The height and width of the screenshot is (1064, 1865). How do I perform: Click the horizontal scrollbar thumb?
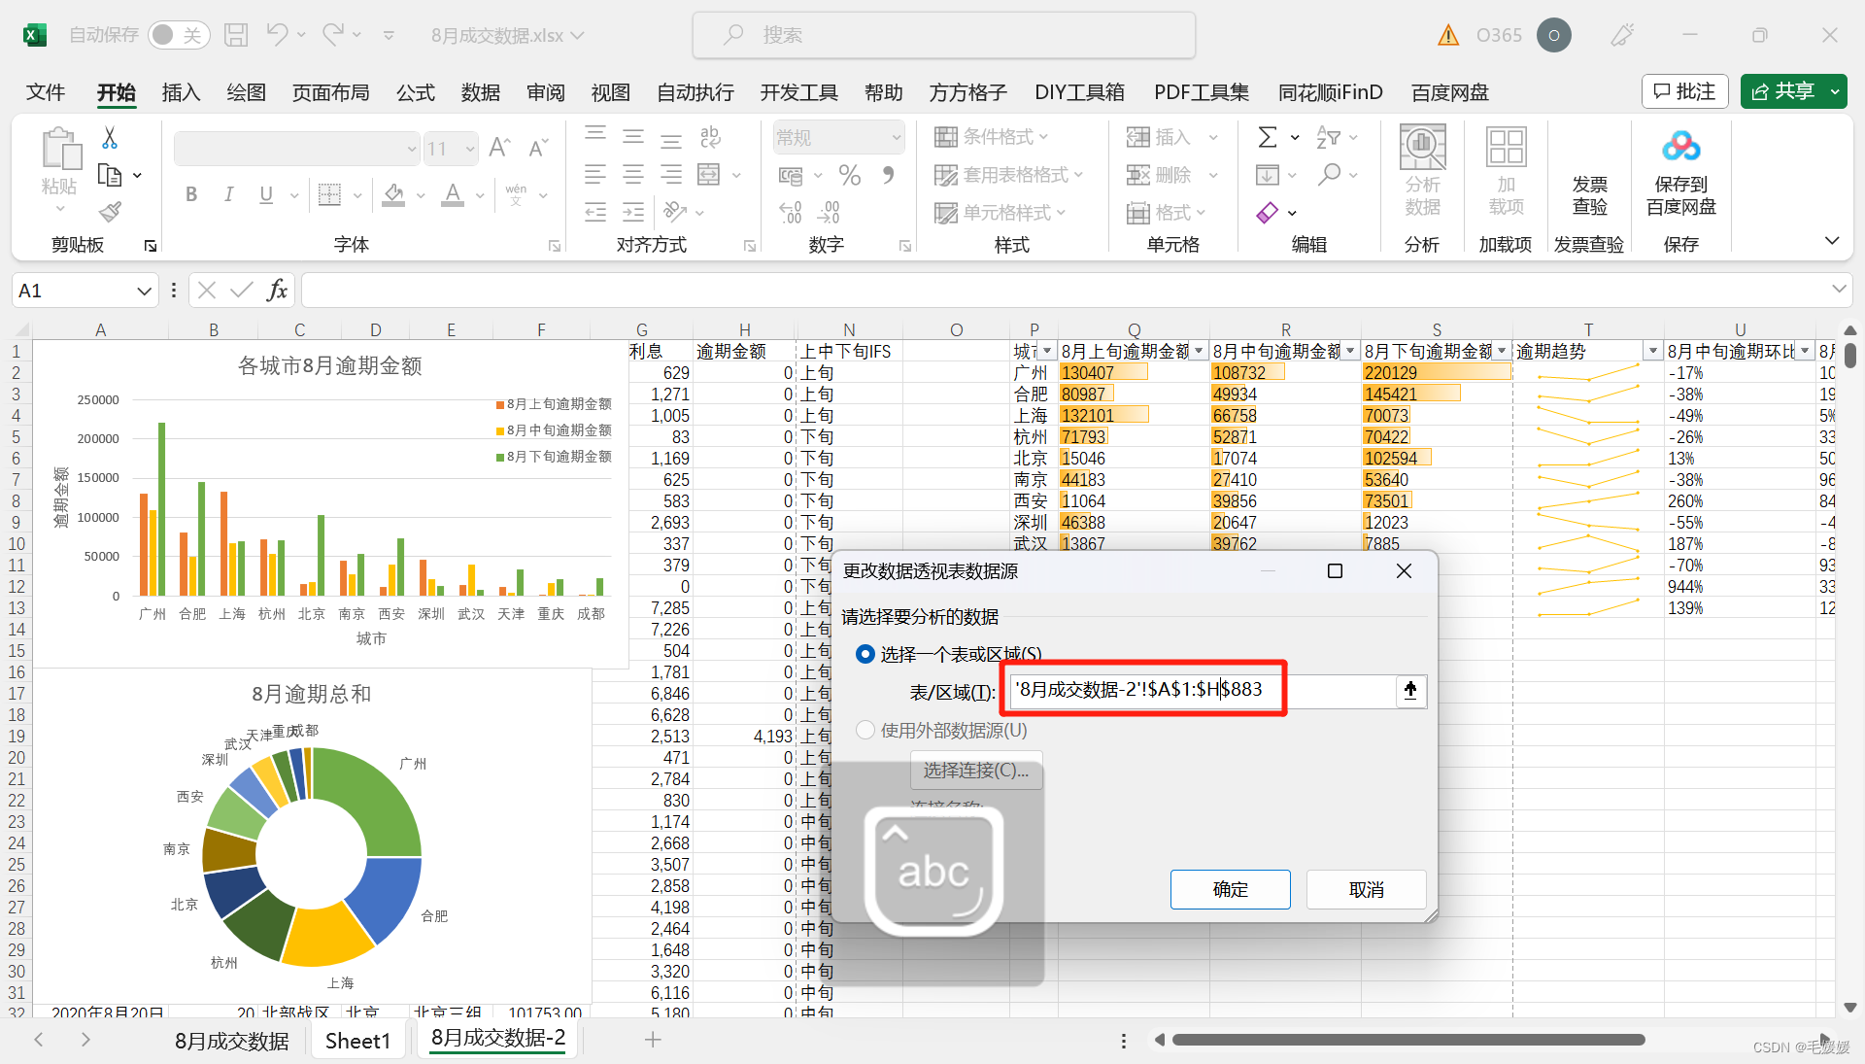[1407, 1040]
